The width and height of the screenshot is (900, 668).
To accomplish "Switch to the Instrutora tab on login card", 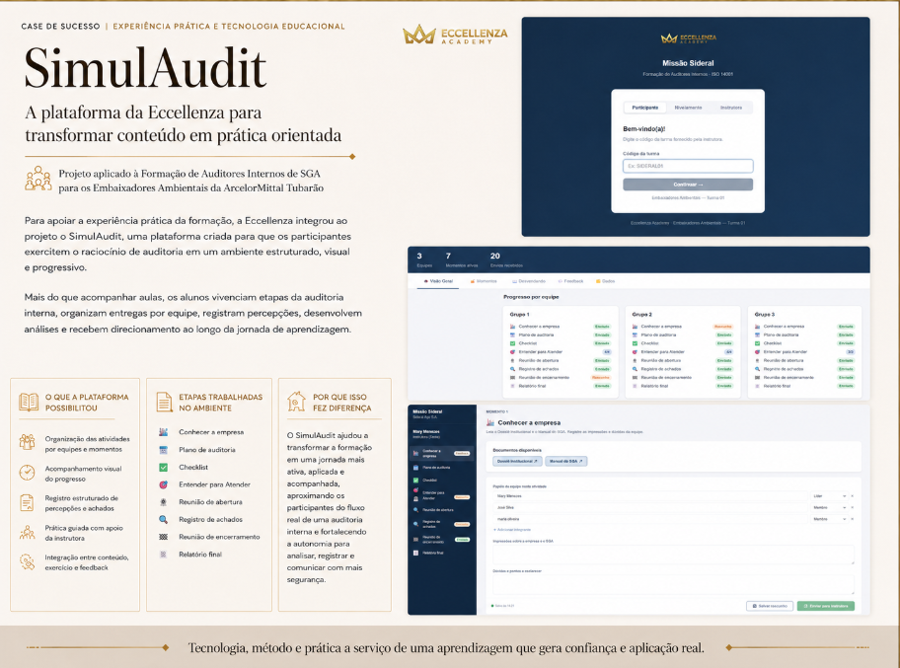I will (730, 108).
